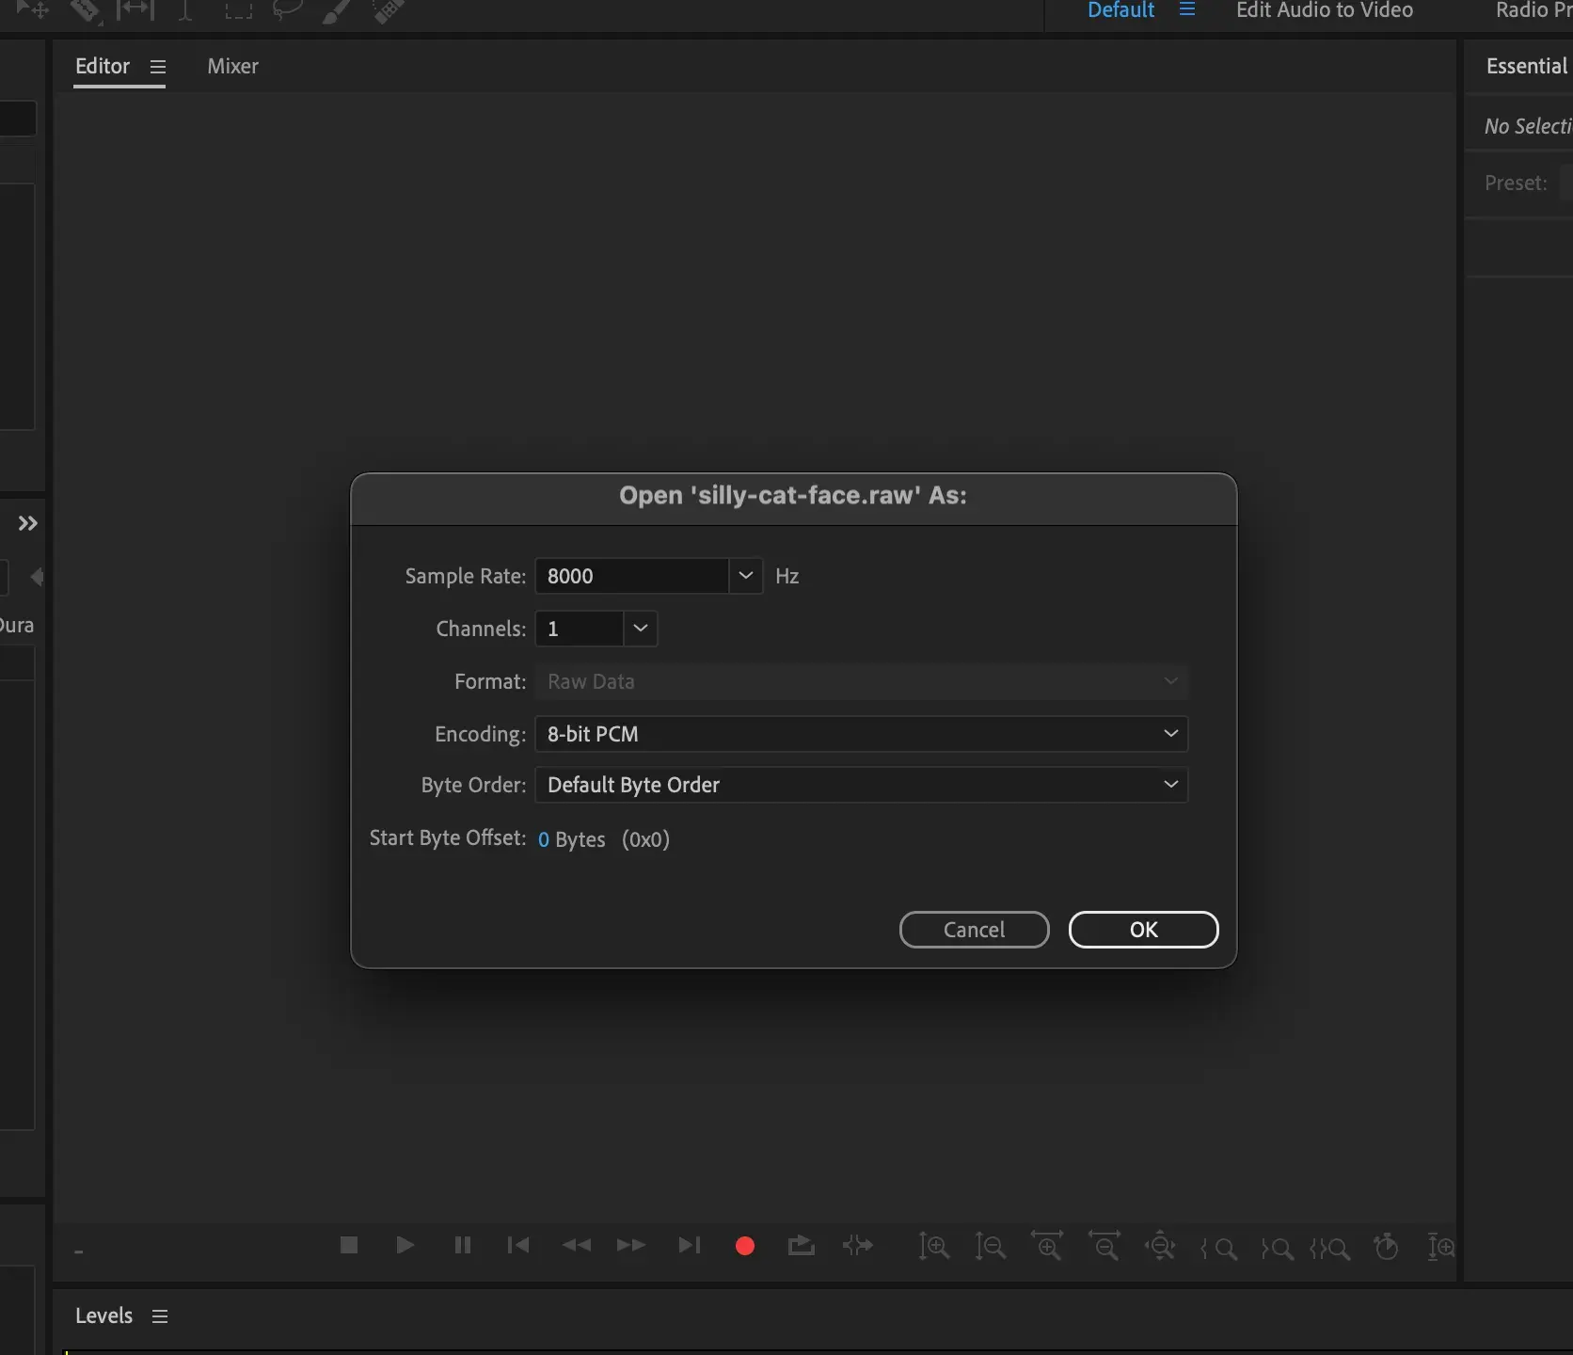Click the Format Raw Data dropdown
Image resolution: width=1573 pixels, height=1355 pixels.
tap(861, 681)
